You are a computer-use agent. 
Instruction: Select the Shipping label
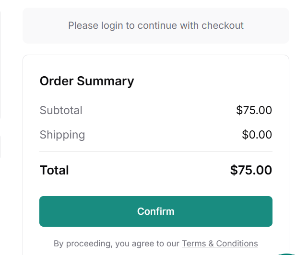tap(62, 135)
